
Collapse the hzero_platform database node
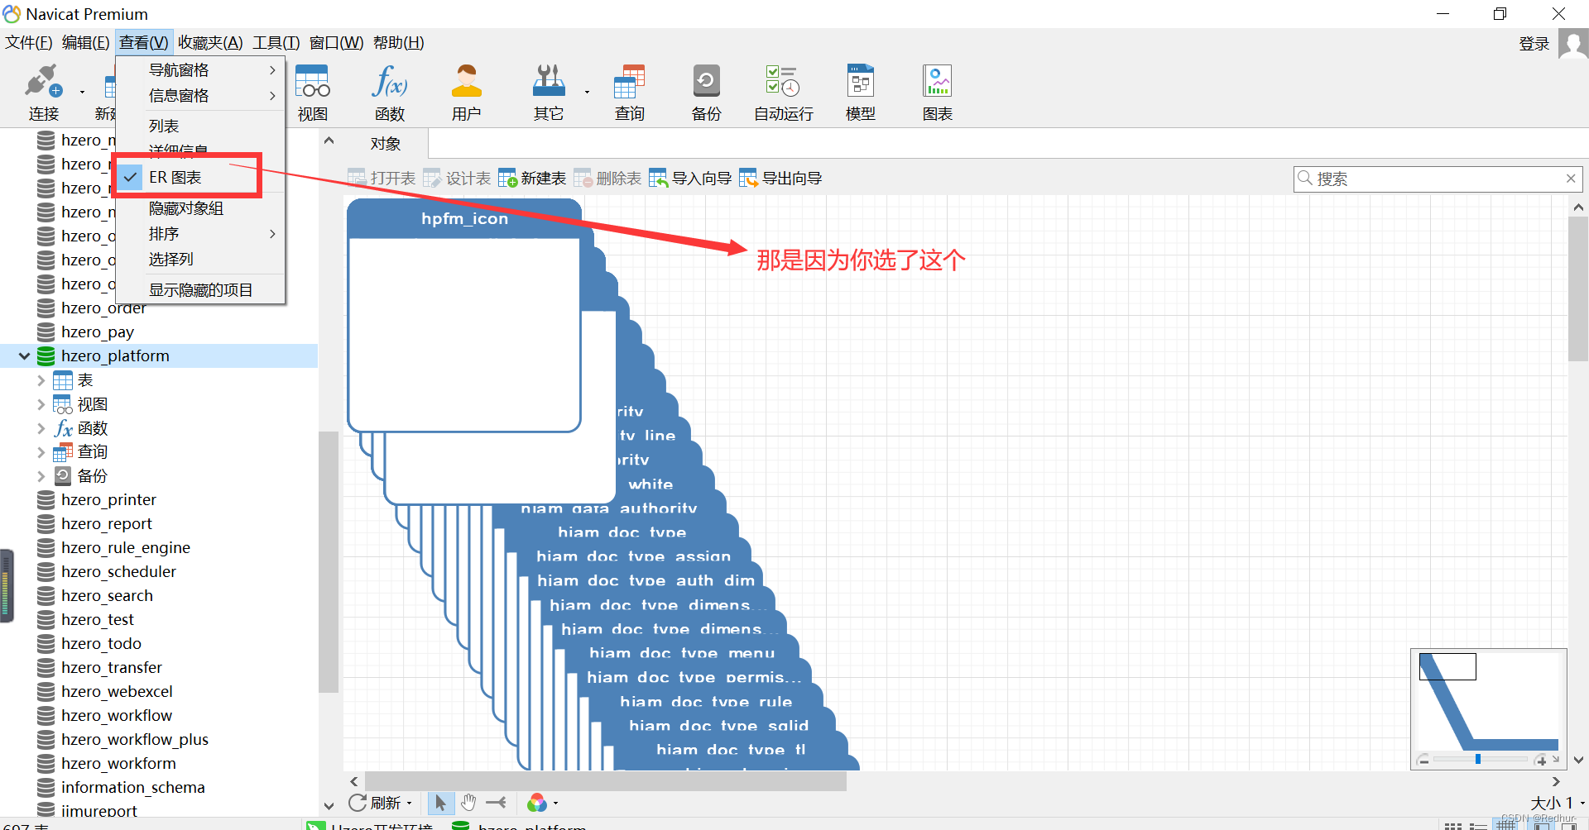[x=24, y=356]
